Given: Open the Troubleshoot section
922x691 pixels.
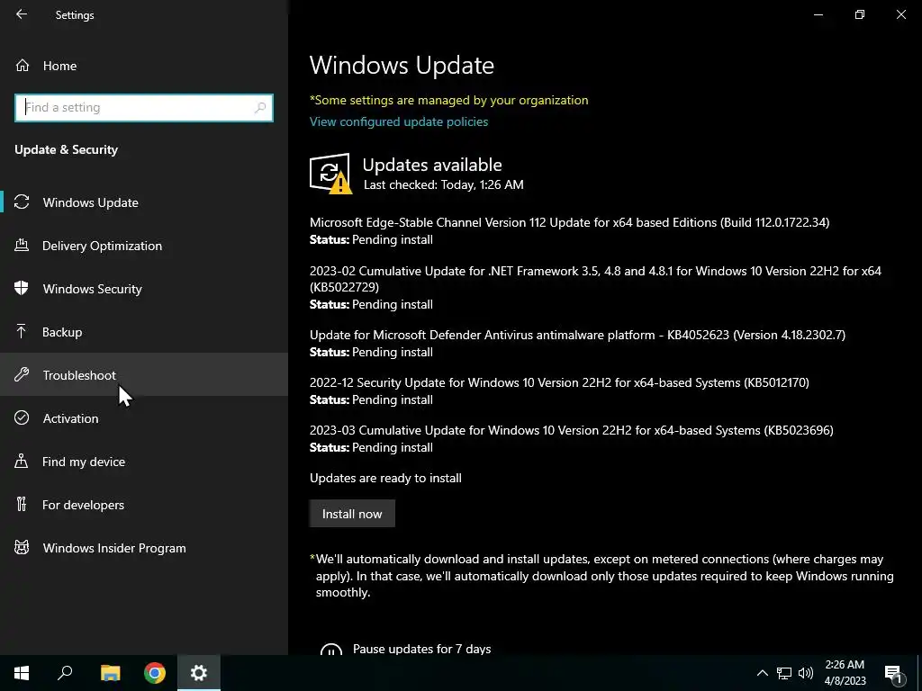Looking at the screenshot, I should click(x=144, y=375).
